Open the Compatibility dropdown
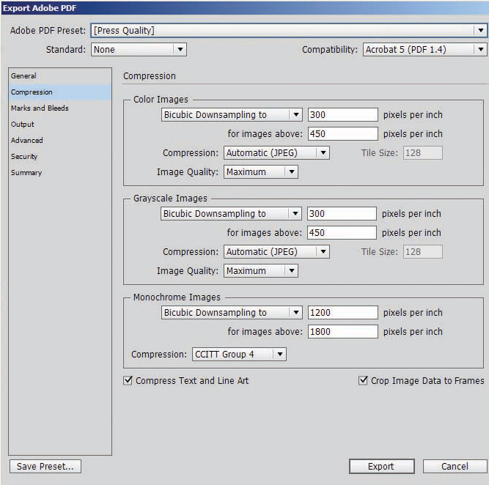 (x=424, y=50)
